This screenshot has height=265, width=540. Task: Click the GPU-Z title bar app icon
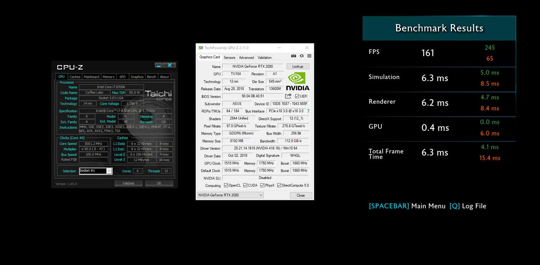[201, 48]
